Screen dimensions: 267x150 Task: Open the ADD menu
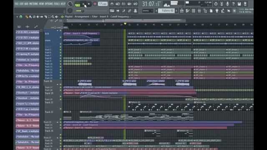26,4
